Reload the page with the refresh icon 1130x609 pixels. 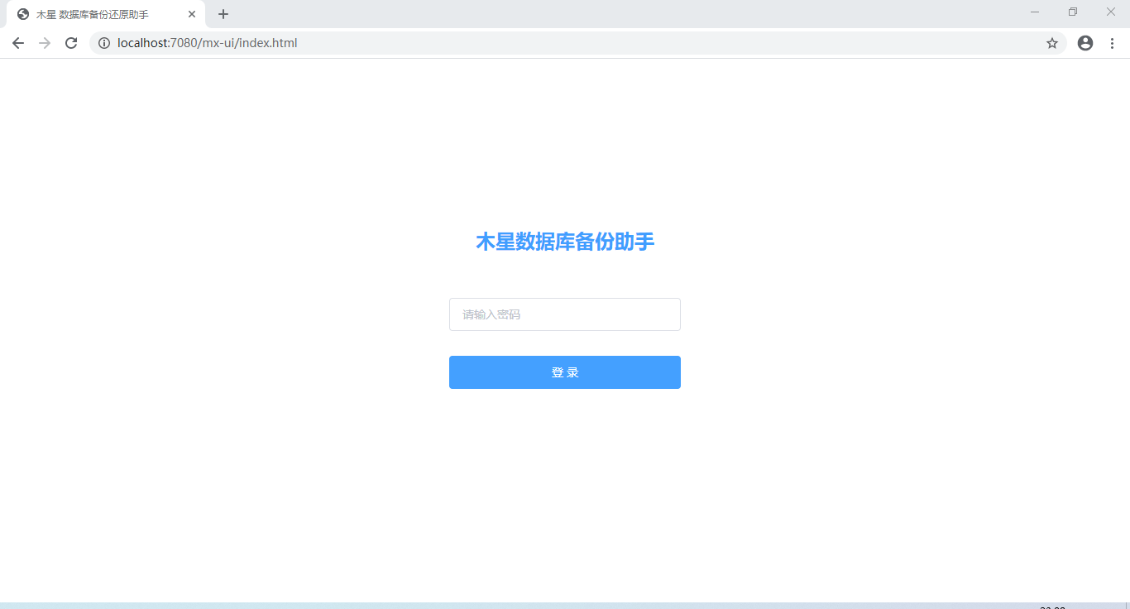pyautogui.click(x=71, y=43)
